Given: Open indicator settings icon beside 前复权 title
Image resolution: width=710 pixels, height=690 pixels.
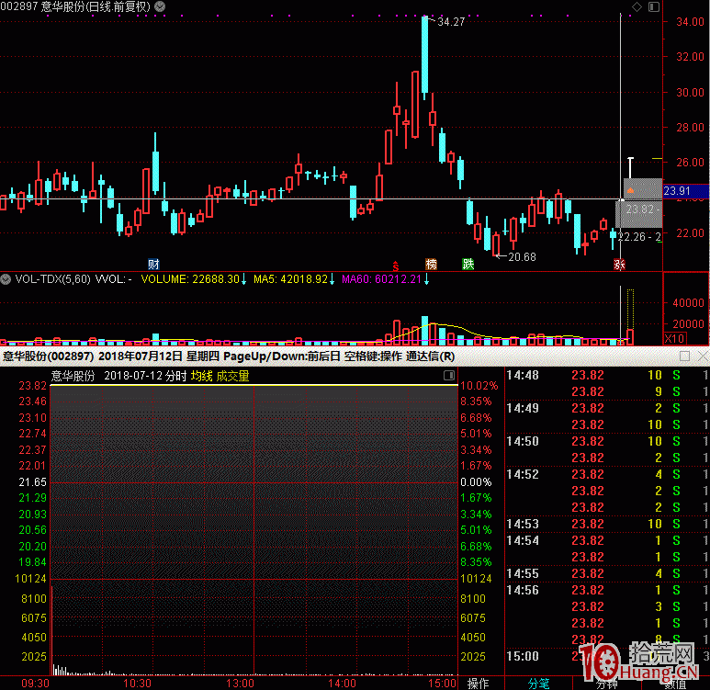Looking at the screenshot, I should tap(160, 6).
